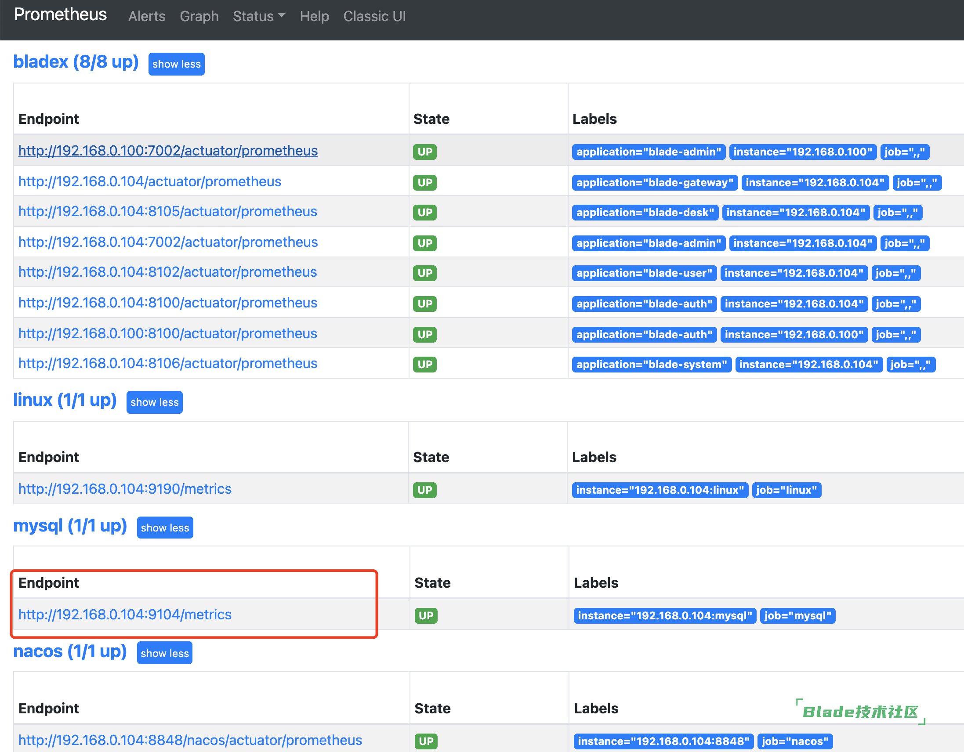Open the Graph page
The width and height of the screenshot is (964, 752).
coord(199,16)
